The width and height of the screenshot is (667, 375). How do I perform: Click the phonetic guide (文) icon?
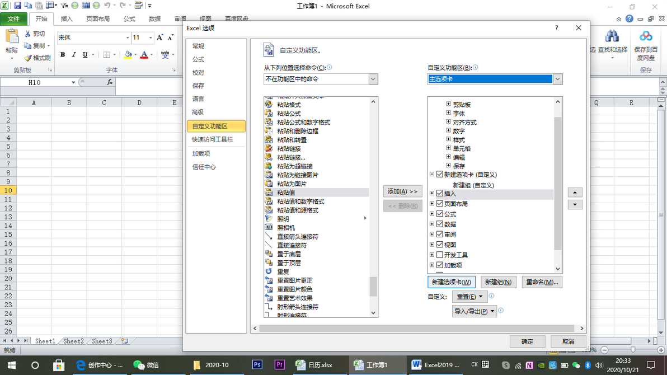(165, 54)
